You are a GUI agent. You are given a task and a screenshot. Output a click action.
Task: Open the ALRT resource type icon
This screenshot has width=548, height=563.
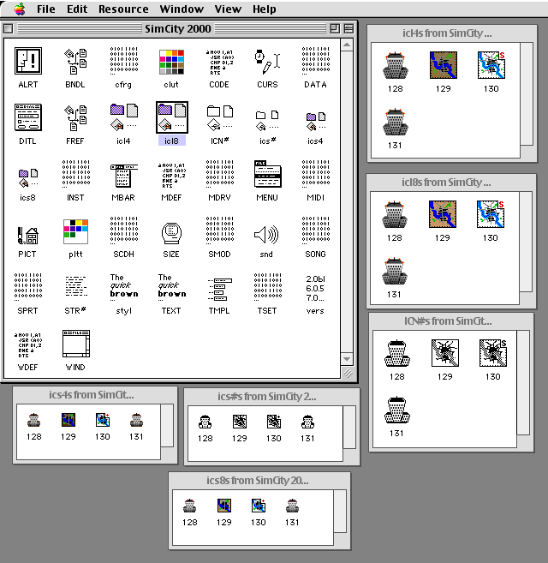click(28, 61)
